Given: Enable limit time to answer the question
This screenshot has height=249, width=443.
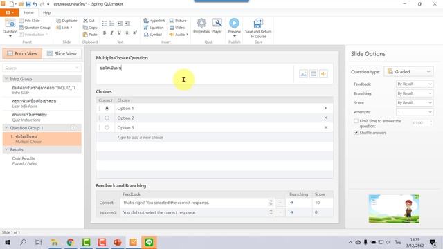Looking at the screenshot, I should [x=356, y=121].
